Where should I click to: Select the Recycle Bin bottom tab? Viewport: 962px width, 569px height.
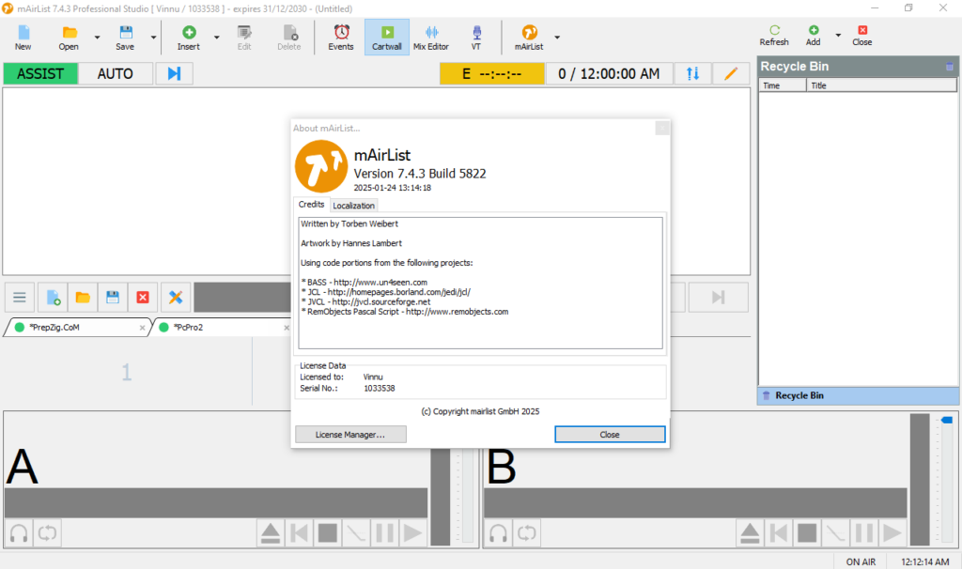(858, 395)
